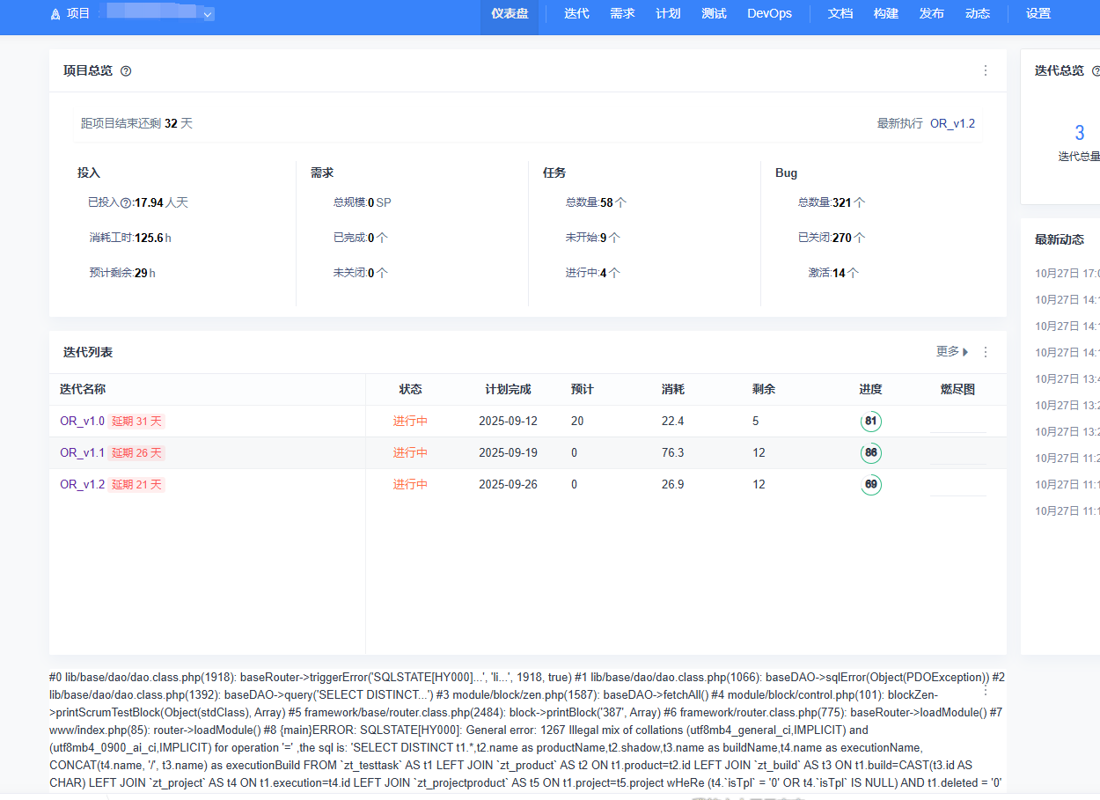Open iteration OR_v1.2 in the iteration list
This screenshot has height=800, width=1100.
[x=82, y=485]
